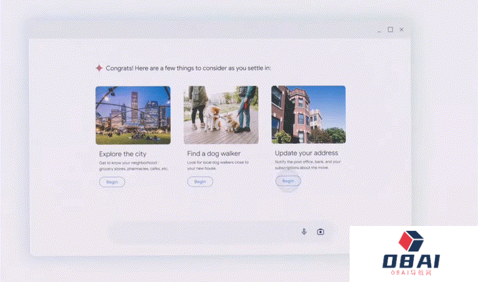Select the 'Explore the city' heading
The height and width of the screenshot is (282, 478).
(x=123, y=154)
